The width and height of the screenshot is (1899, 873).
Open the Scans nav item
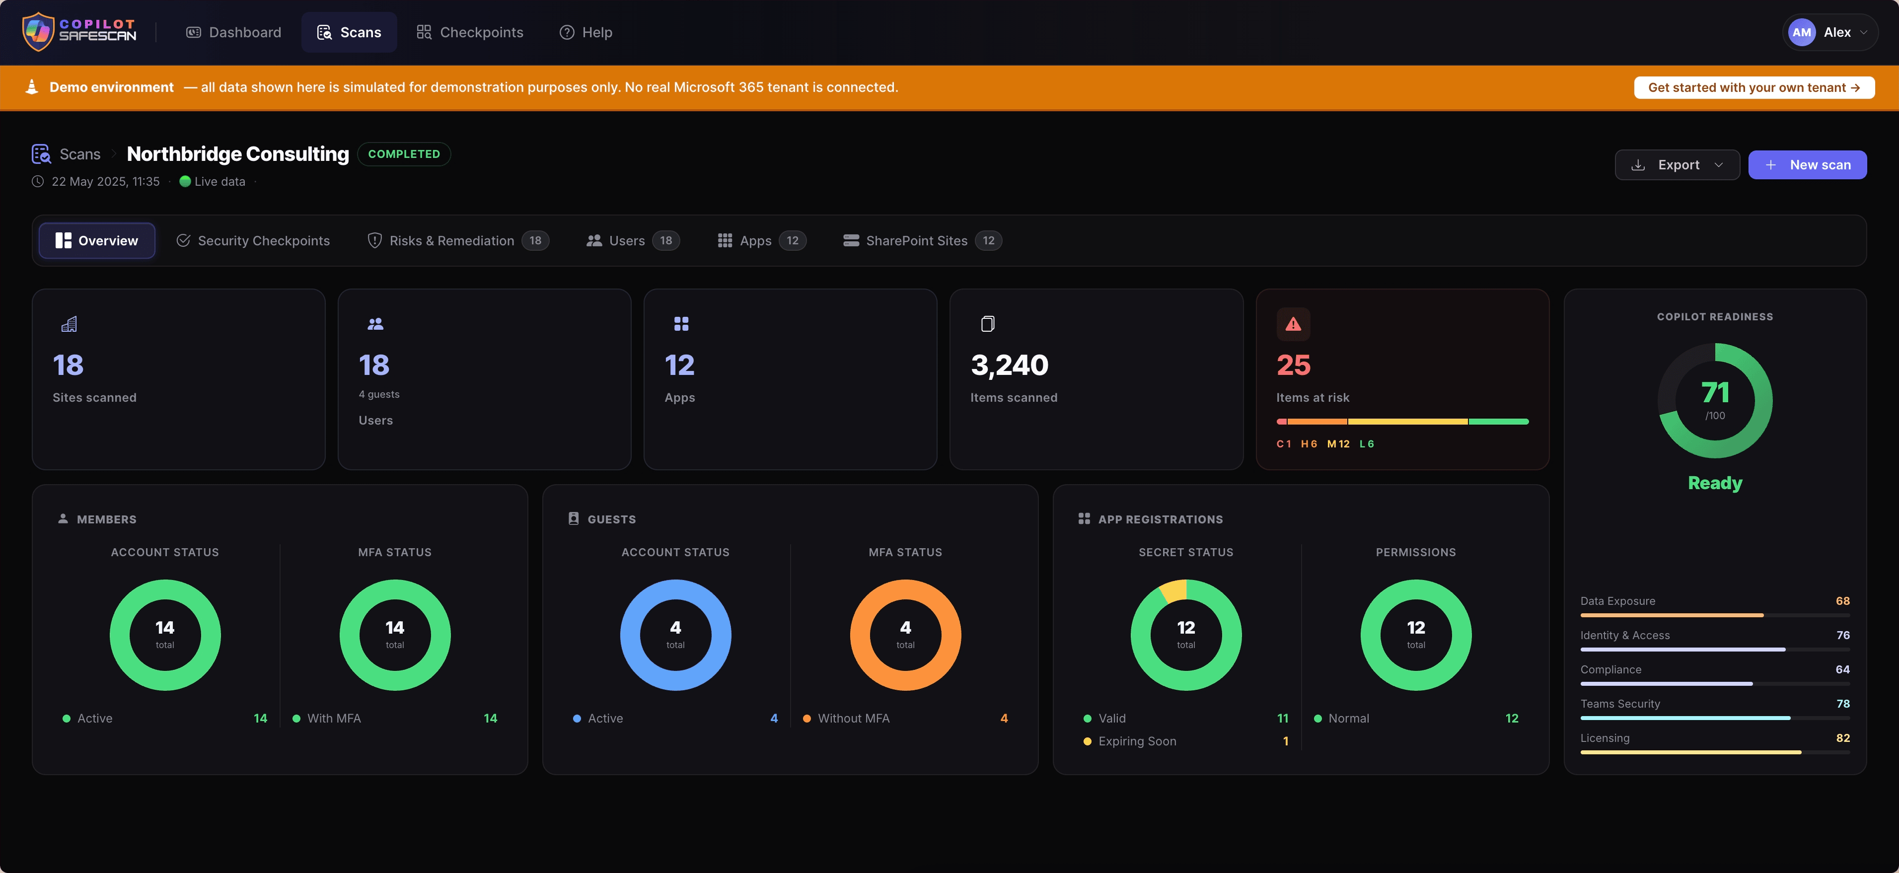coord(350,32)
